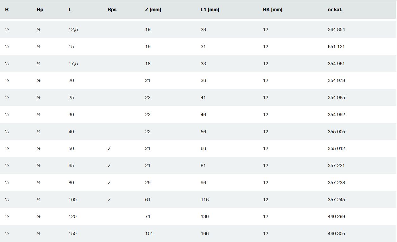Click the 'L1 [mm]' column header
The width and height of the screenshot is (397, 242).
pyautogui.click(x=210, y=9)
